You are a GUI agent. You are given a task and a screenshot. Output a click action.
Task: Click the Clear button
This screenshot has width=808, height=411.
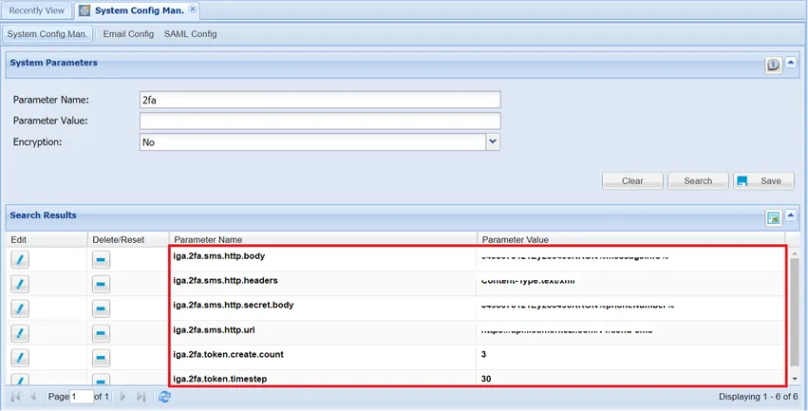click(632, 180)
